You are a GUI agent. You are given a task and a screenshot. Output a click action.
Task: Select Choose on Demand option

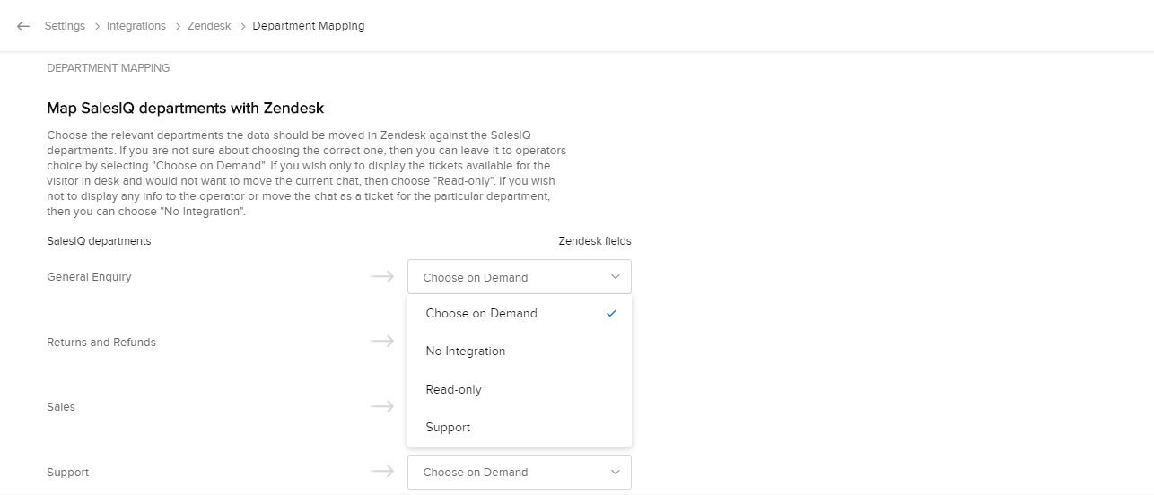point(482,314)
